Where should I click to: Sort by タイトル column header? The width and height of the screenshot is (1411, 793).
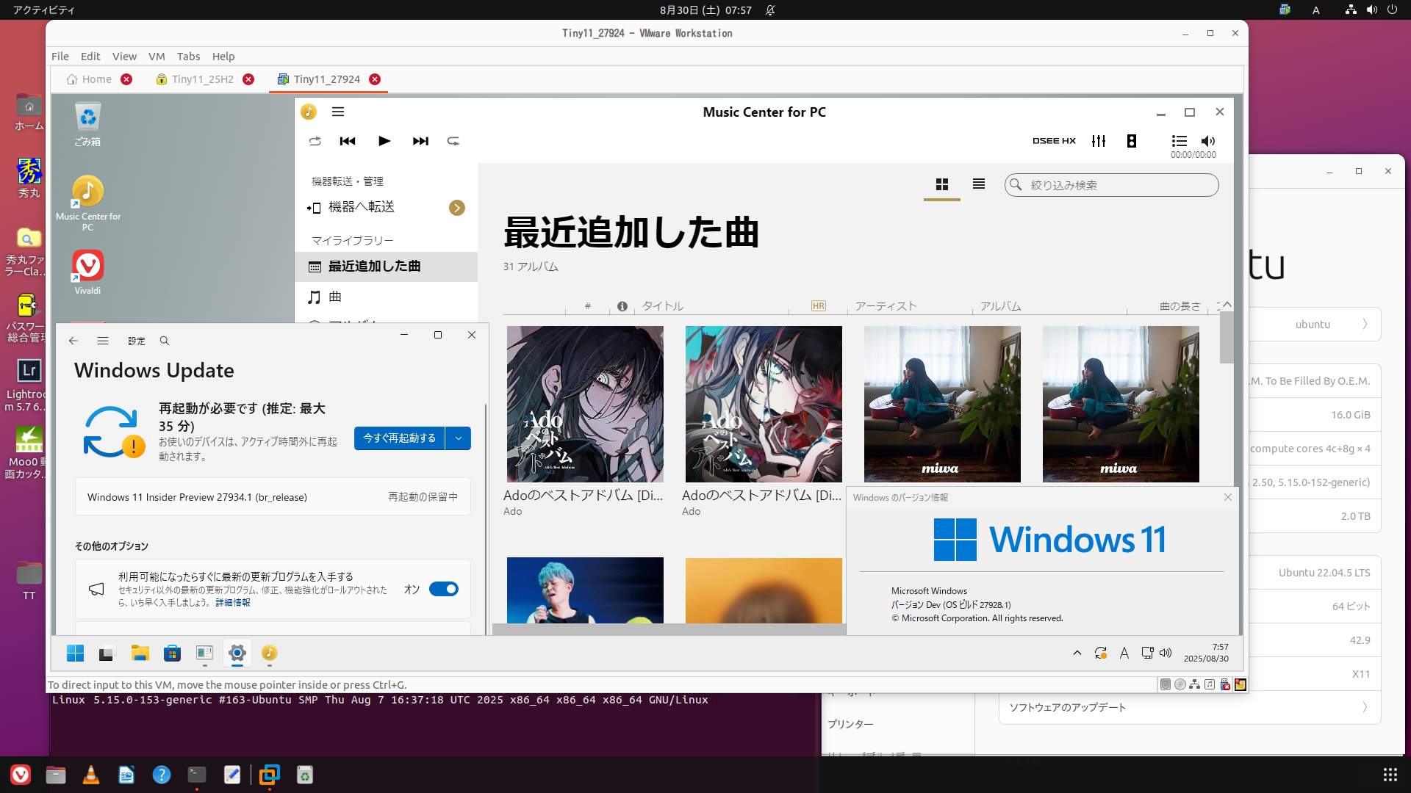click(663, 306)
